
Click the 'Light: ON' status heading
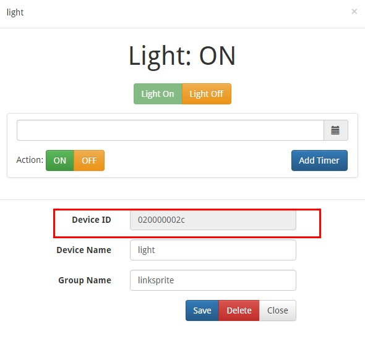click(182, 56)
